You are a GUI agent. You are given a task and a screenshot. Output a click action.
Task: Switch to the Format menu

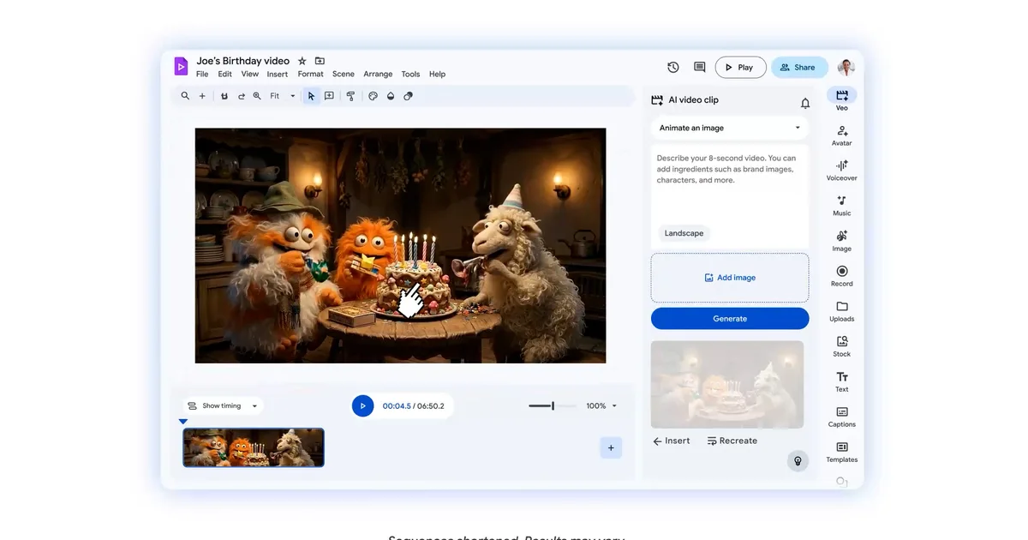tap(310, 74)
